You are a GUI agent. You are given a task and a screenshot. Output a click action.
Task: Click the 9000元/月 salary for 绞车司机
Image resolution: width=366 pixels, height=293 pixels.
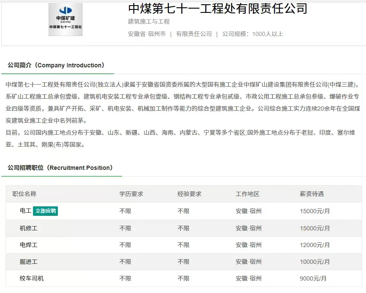tap(313, 278)
